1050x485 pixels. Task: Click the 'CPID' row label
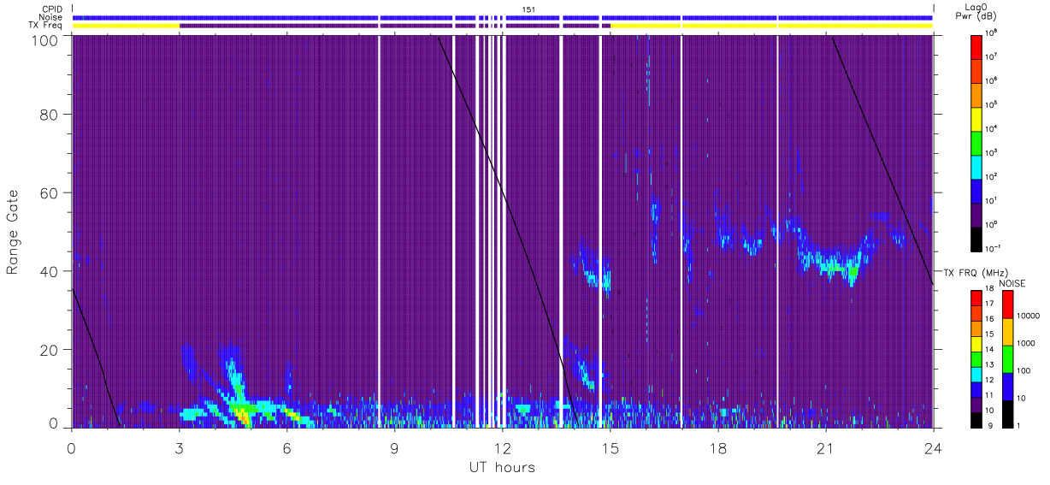point(52,9)
